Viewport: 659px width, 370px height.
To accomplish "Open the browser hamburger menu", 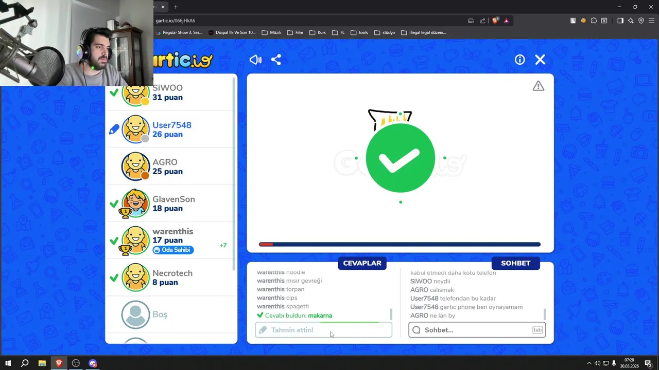I will [651, 21].
